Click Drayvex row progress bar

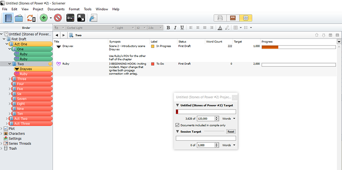(x=298, y=47)
